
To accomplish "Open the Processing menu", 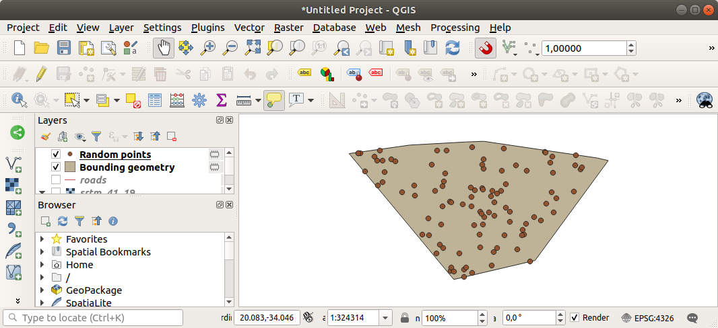I will click(x=455, y=28).
